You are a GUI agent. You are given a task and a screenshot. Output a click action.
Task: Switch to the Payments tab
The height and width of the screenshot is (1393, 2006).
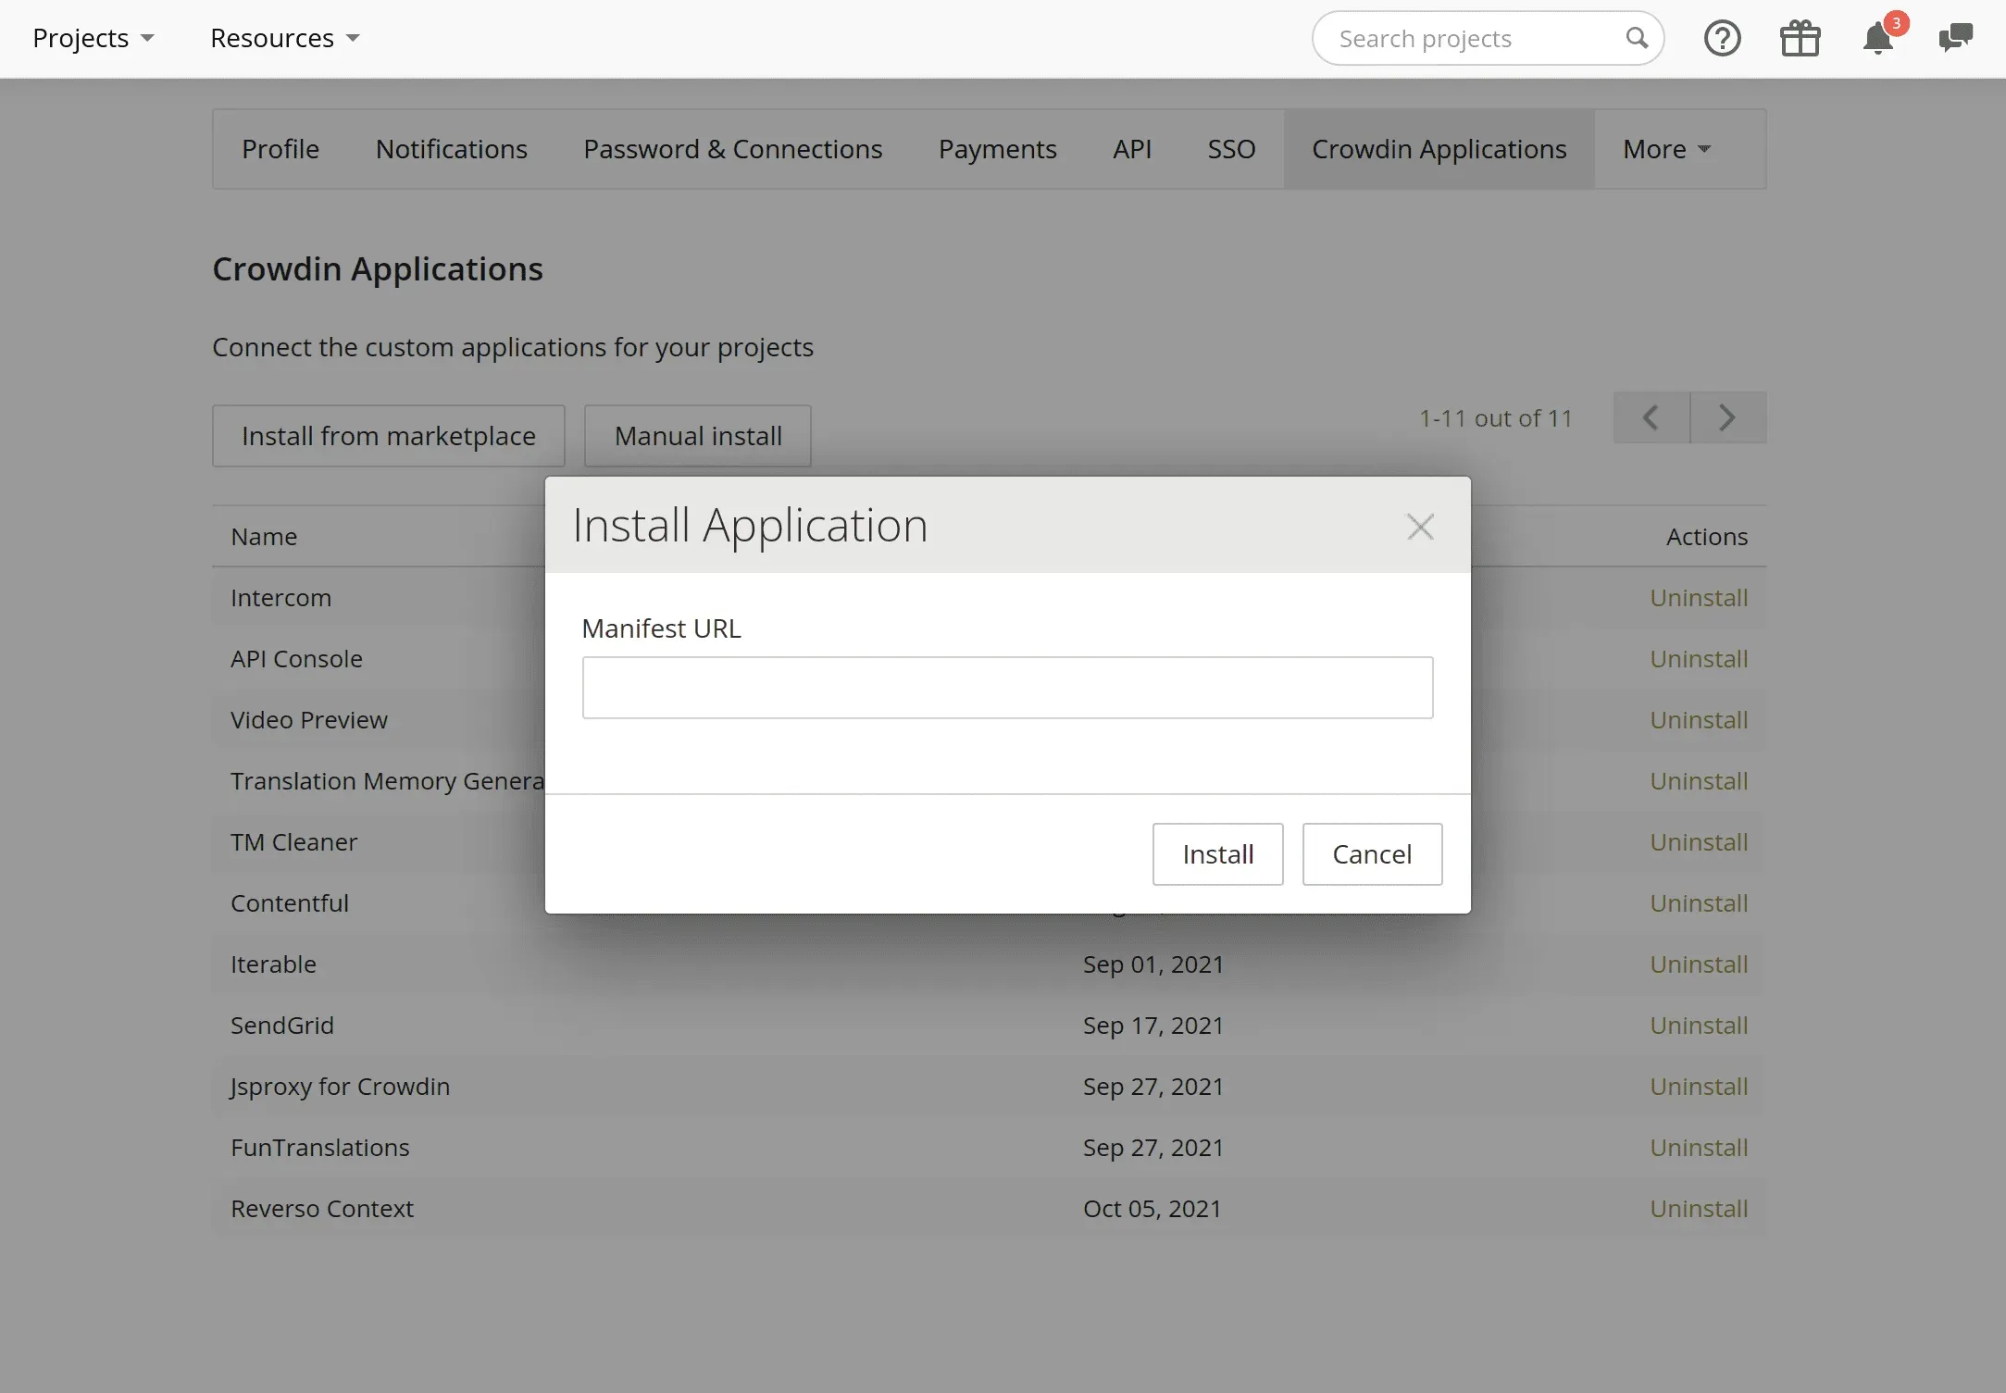click(x=997, y=149)
